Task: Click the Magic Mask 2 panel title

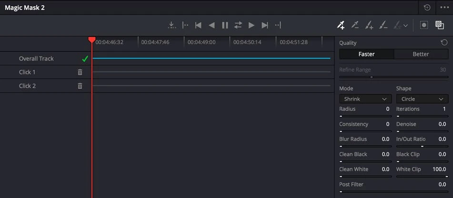Action: coord(25,8)
